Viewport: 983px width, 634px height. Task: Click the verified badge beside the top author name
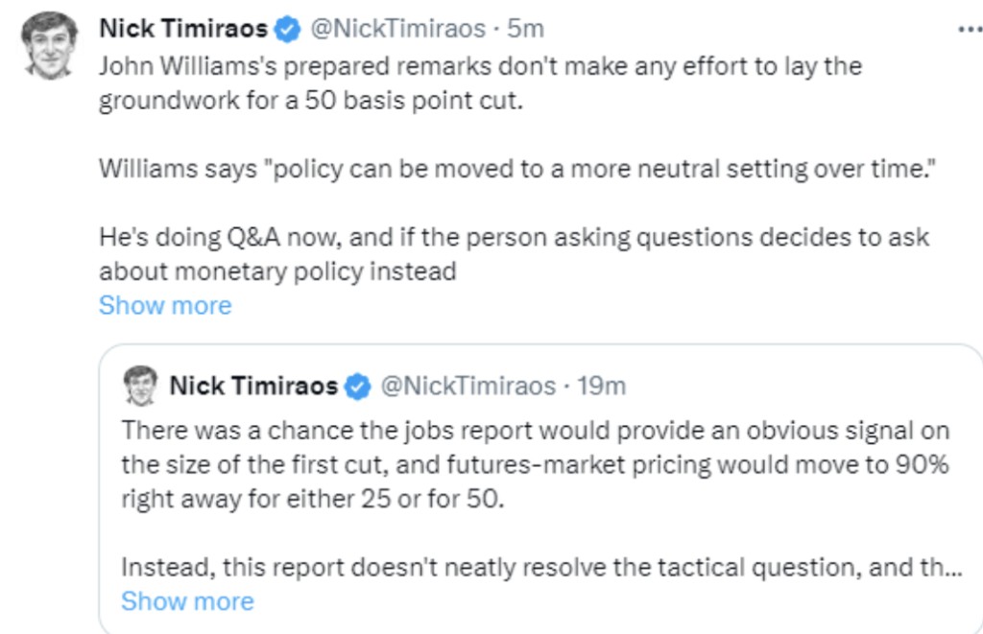point(285,30)
